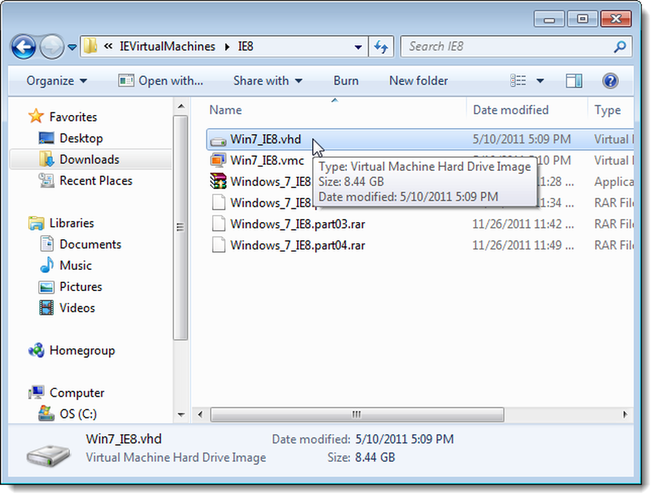Click the date 11/26/2011 11:49 for part04.rar
This screenshot has width=657, height=500.
pyautogui.click(x=523, y=245)
